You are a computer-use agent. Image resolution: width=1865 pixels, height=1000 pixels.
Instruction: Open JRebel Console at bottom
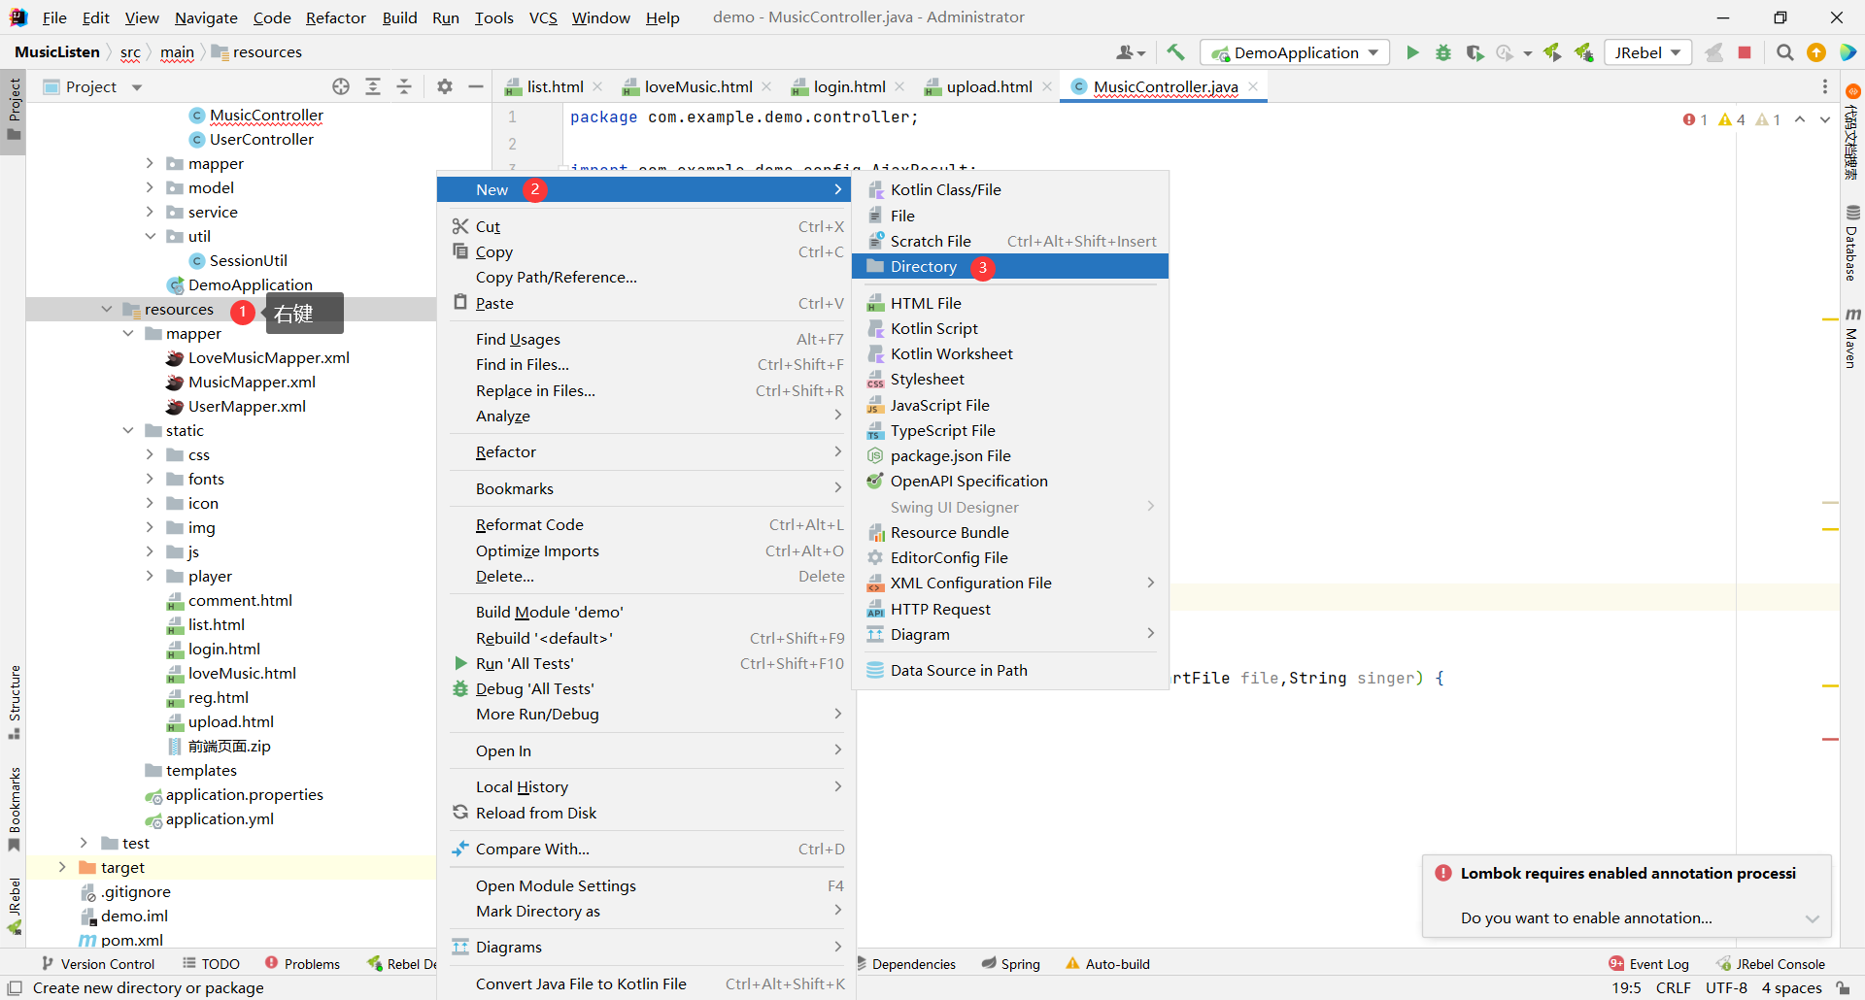point(1771,964)
